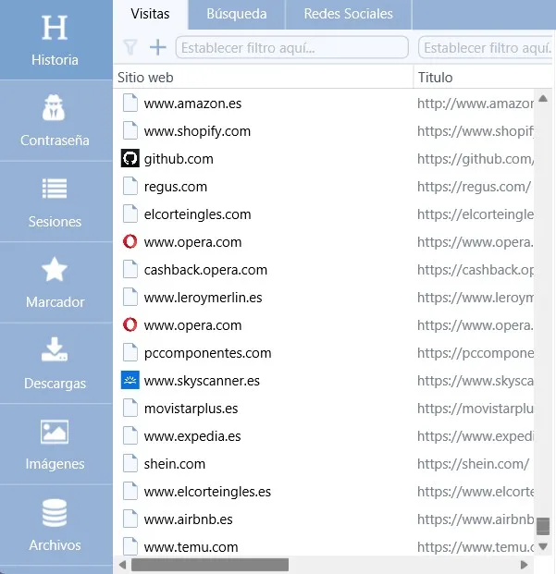The image size is (556, 574).
Task: Sort by the Titulo column header
Action: [x=483, y=78]
